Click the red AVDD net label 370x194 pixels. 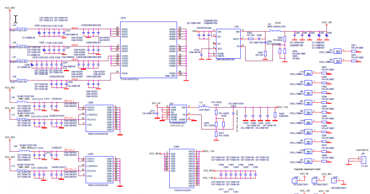(x=75, y=28)
